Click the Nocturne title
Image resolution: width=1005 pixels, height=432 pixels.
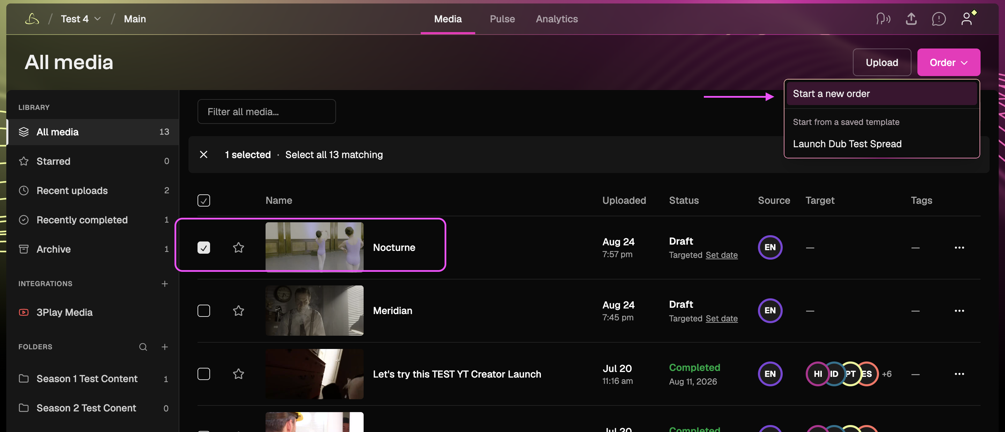pyautogui.click(x=394, y=247)
